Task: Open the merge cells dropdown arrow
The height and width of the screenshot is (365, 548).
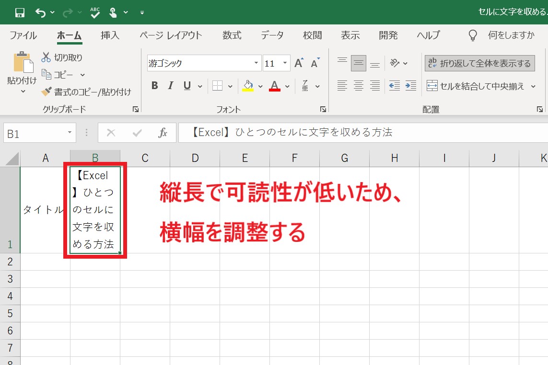Action: point(533,86)
